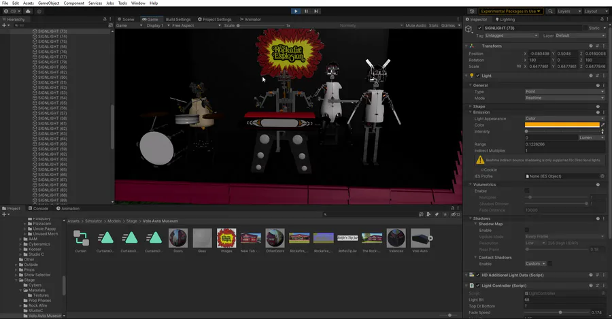This screenshot has width=612, height=319.
Task: Click the Step frame button in the toolbar
Action: [316, 12]
